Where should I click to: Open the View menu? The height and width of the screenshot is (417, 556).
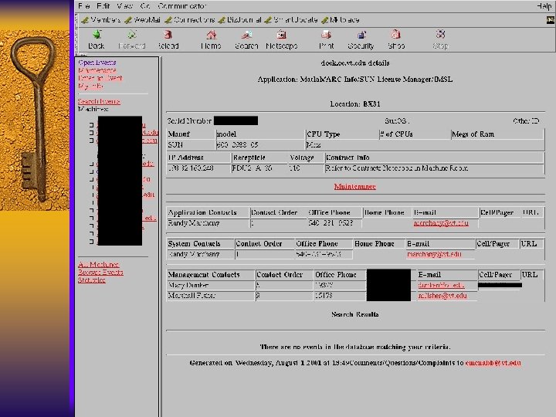coord(124,6)
